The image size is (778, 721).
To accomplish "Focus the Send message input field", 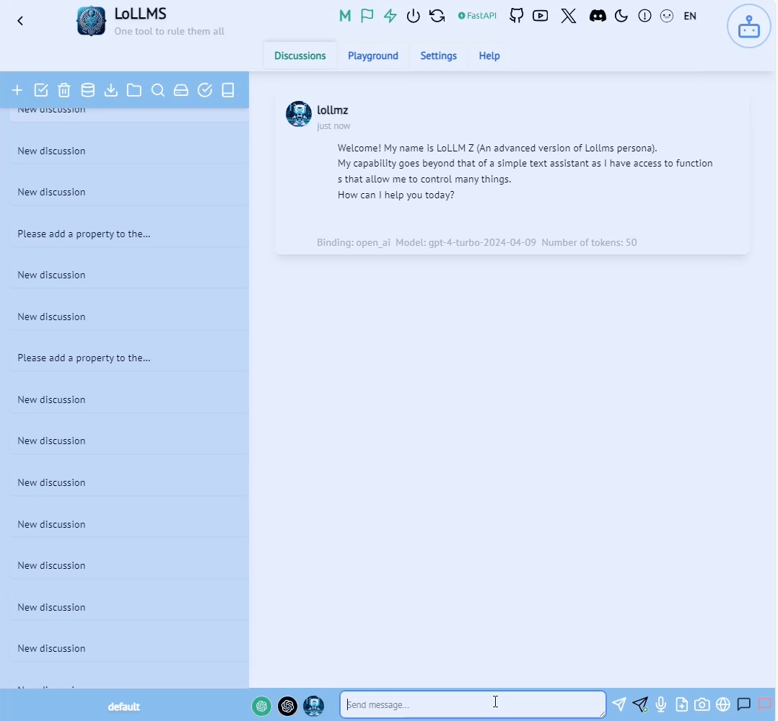I will 472,704.
